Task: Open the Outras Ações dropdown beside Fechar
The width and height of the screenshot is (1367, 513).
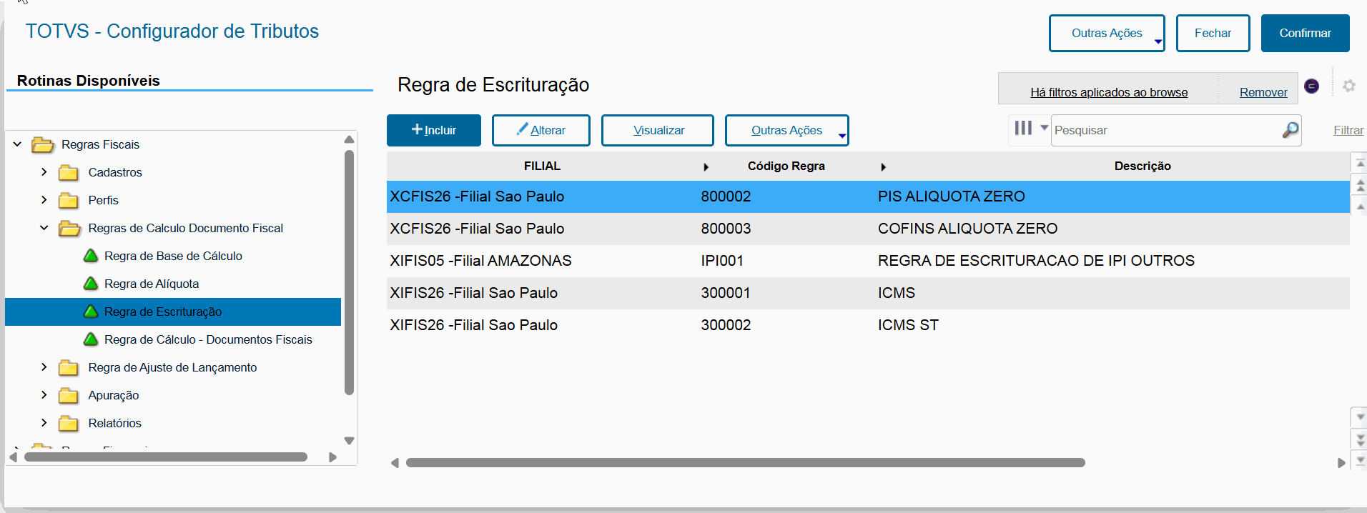Action: pyautogui.click(x=1106, y=34)
